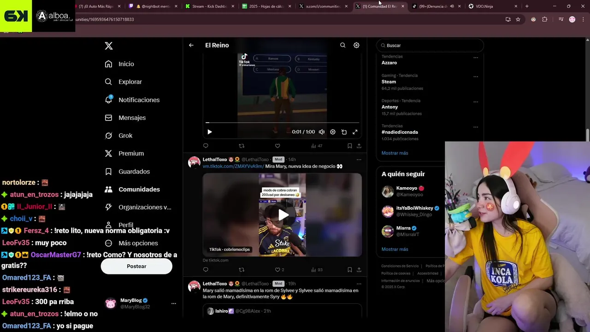Open Misrra profile suggestion
This screenshot has height=332, width=590.
point(404,228)
